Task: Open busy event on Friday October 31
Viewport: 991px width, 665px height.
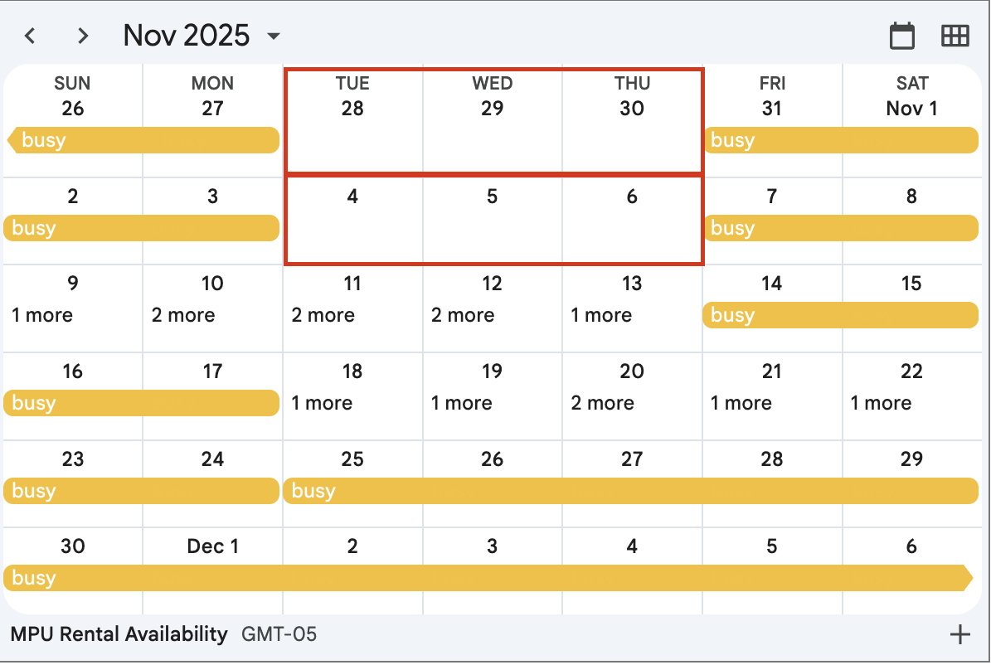Action: point(840,140)
